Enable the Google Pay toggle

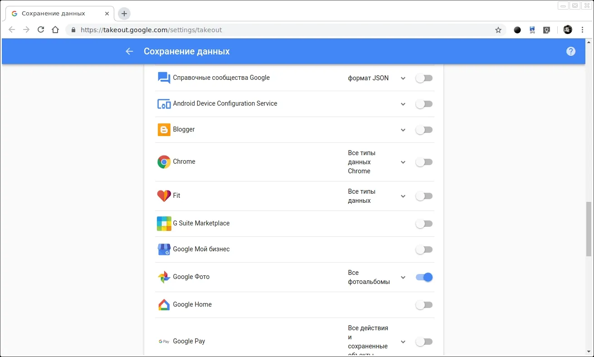[424, 342]
